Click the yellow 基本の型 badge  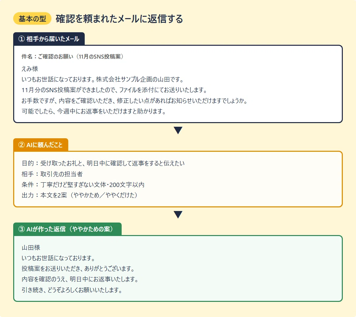(x=32, y=18)
